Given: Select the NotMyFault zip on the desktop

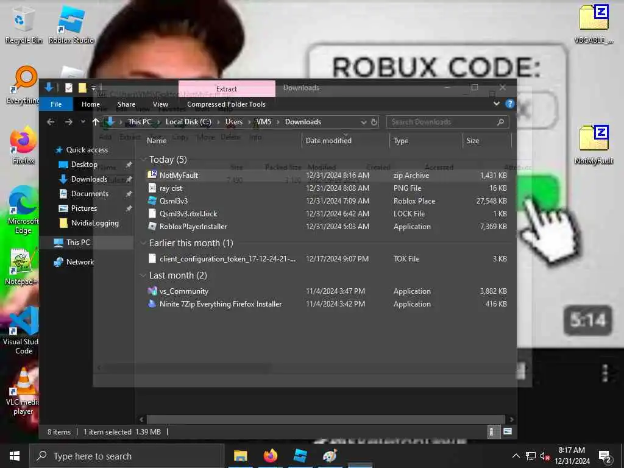Looking at the screenshot, I should click(594, 145).
